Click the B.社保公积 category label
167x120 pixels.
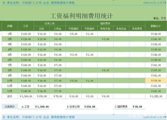tap(73, 107)
